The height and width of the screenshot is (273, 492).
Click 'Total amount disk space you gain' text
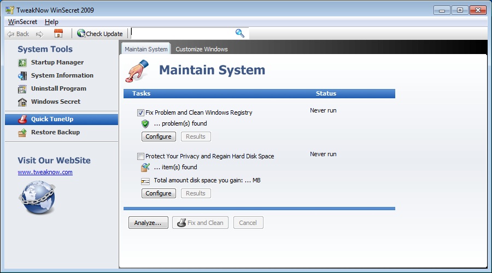[207, 181]
